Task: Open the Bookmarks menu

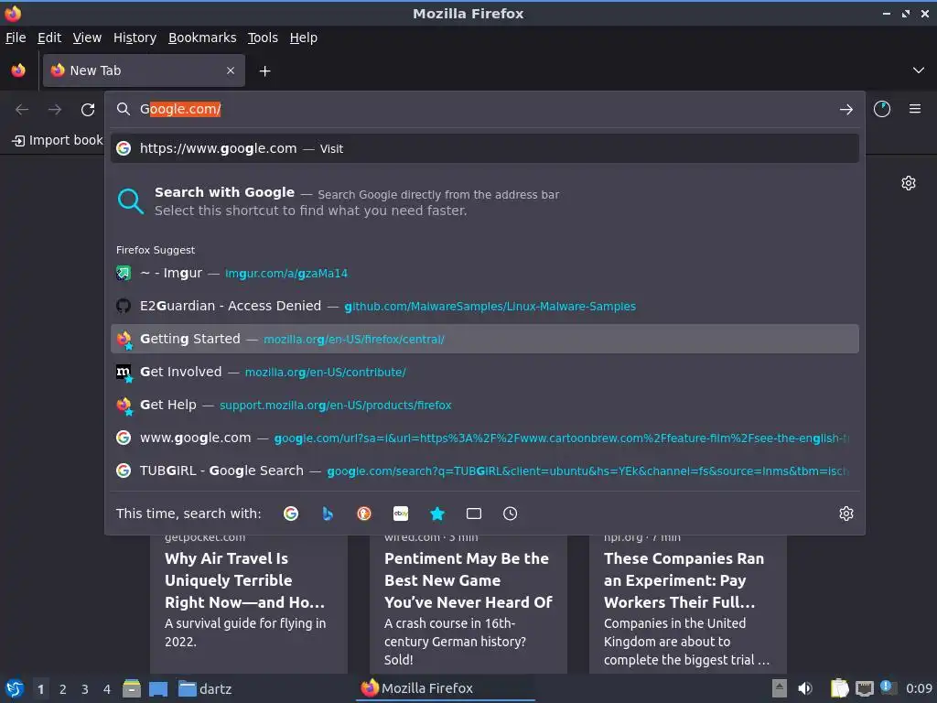Action: point(202,38)
